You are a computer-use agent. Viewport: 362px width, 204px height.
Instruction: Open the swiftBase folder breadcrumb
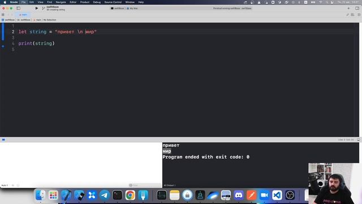click(x=24, y=20)
